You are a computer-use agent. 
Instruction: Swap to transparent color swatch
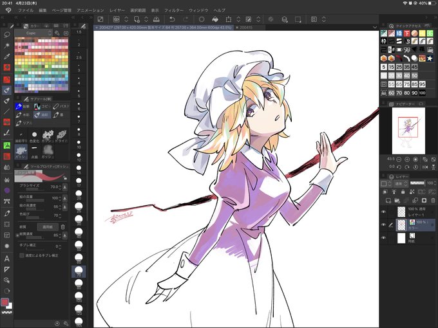point(7,313)
